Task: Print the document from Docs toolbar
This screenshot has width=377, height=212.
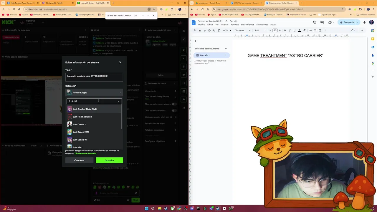Action: coord(209,30)
